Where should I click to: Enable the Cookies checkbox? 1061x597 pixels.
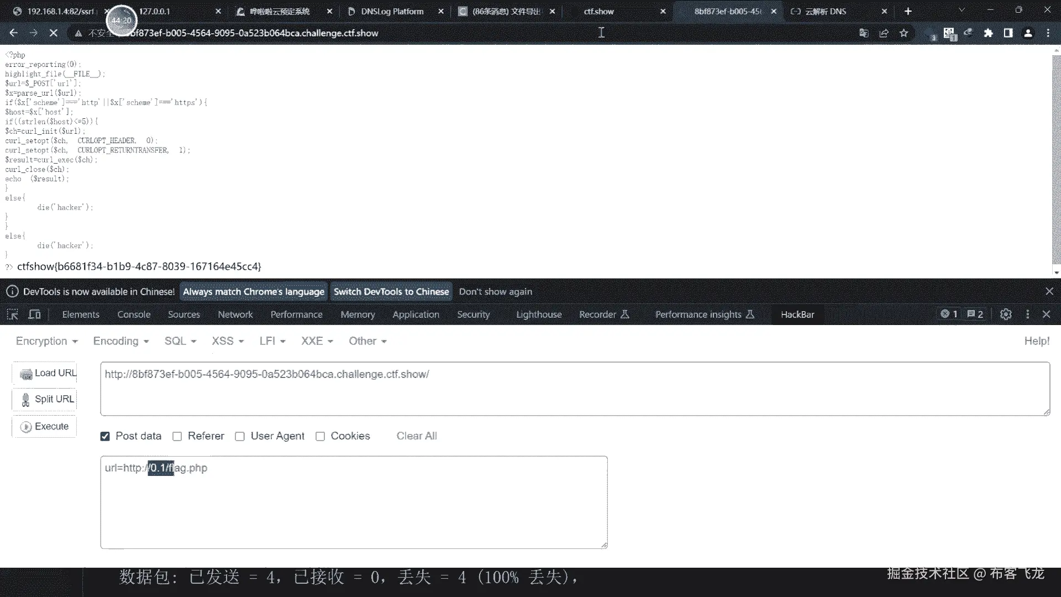point(320,436)
